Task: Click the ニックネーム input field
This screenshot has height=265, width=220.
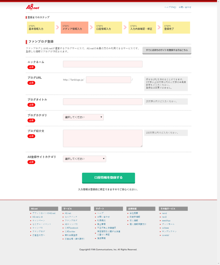Action: point(102,64)
